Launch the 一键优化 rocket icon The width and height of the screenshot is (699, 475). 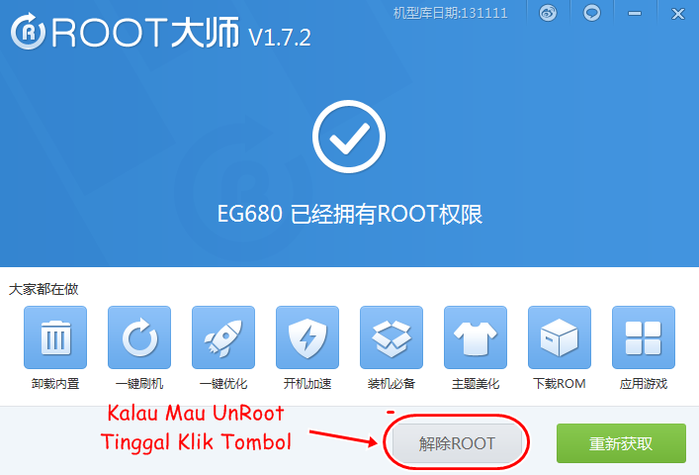223,337
